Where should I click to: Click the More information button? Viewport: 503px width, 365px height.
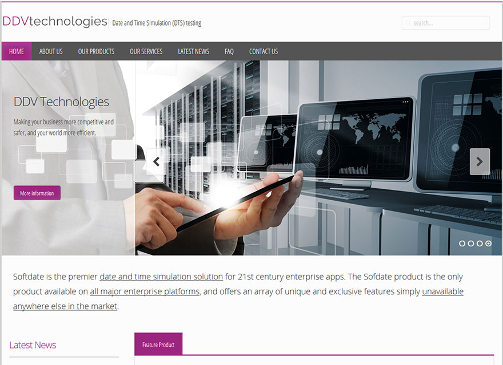click(37, 193)
